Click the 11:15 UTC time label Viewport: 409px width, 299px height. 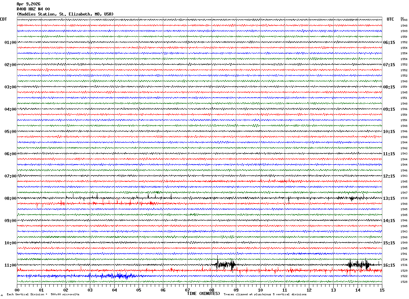coord(389,154)
